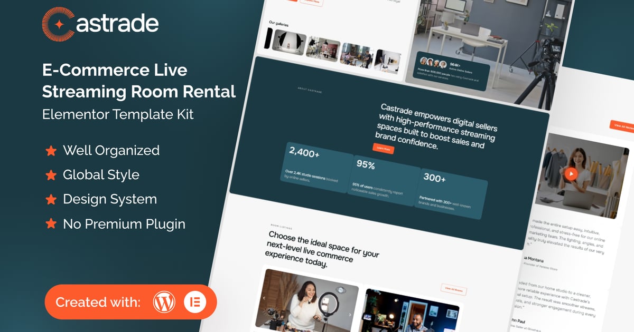The width and height of the screenshot is (634, 332).
Task: Open the pink wall studio gallery thumbnail
Action: pyautogui.click(x=322, y=50)
